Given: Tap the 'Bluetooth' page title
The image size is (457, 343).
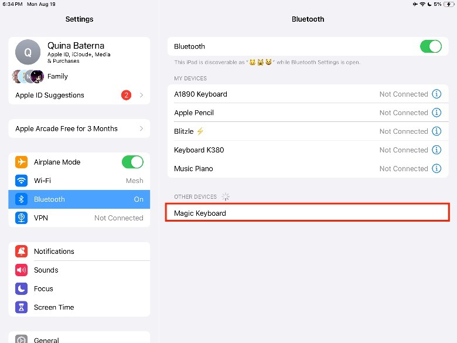Looking at the screenshot, I should pos(308,19).
